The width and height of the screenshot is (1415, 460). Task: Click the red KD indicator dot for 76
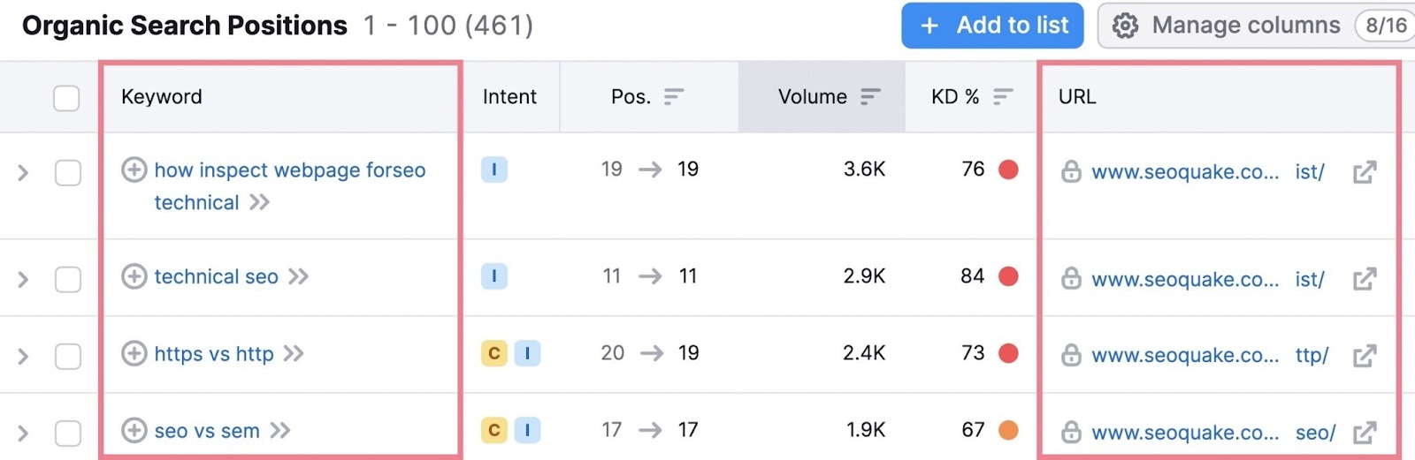pyautogui.click(x=1008, y=170)
